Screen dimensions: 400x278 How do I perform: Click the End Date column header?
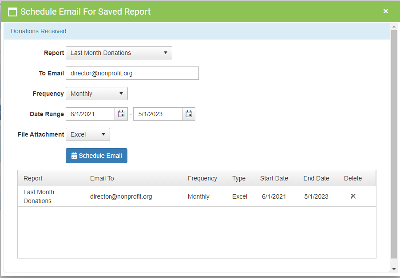(316, 178)
